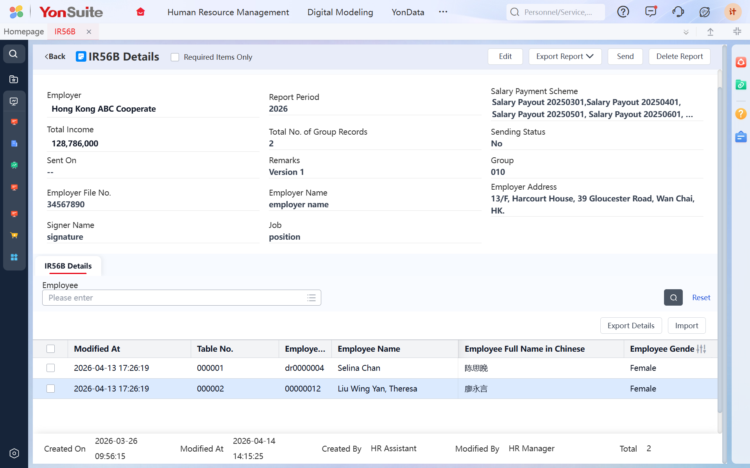Open the help question mark icon
This screenshot has height=468, width=750.
coord(623,12)
